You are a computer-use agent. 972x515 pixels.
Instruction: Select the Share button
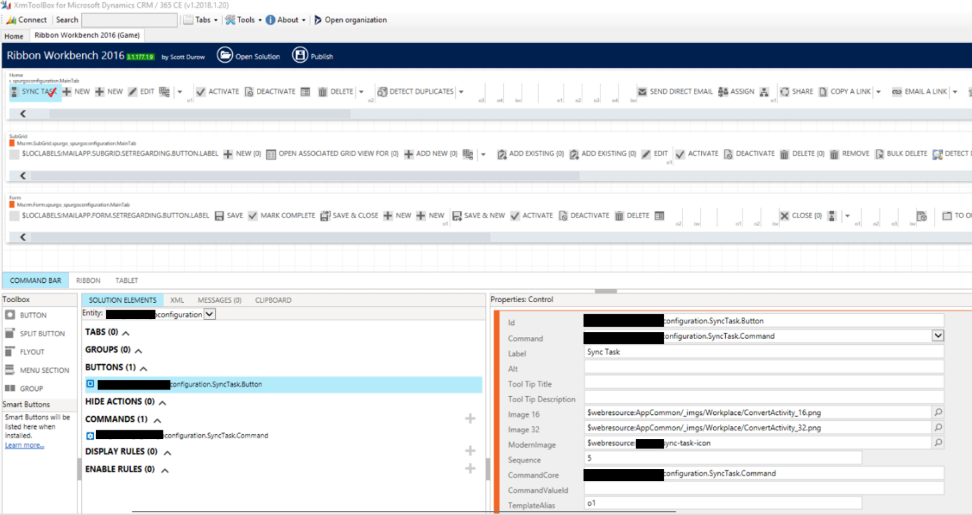click(x=797, y=92)
